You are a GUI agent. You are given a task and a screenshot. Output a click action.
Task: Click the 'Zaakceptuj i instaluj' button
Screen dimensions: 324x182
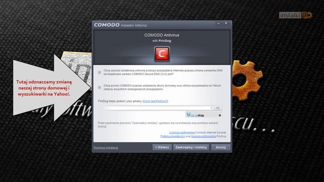coord(191,147)
